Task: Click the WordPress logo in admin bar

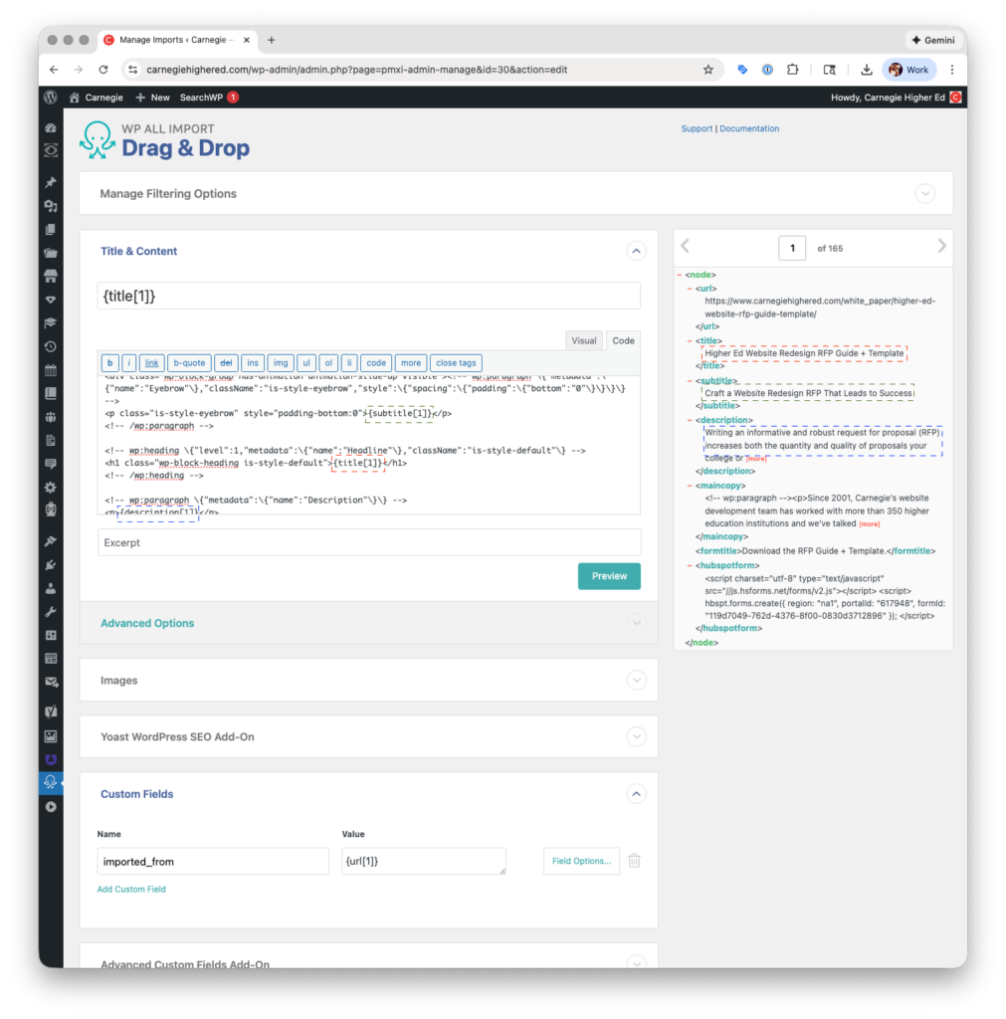Action: click(x=51, y=98)
